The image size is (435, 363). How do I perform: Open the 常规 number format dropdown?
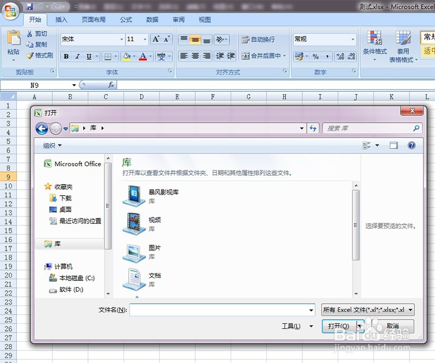[352, 39]
